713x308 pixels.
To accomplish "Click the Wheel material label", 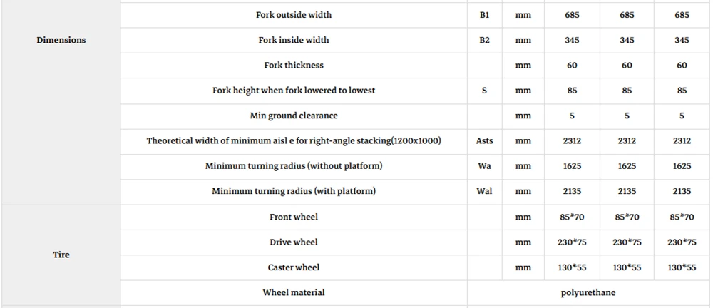I will pyautogui.click(x=294, y=292).
